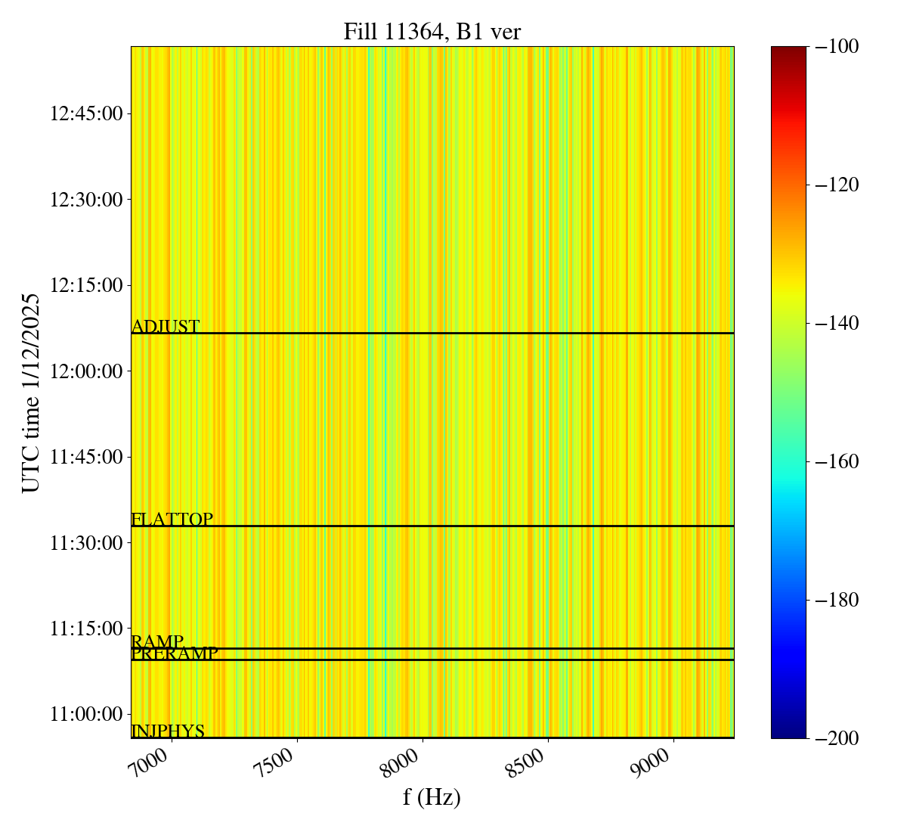Click the -160 colorbar tick label

click(x=837, y=462)
